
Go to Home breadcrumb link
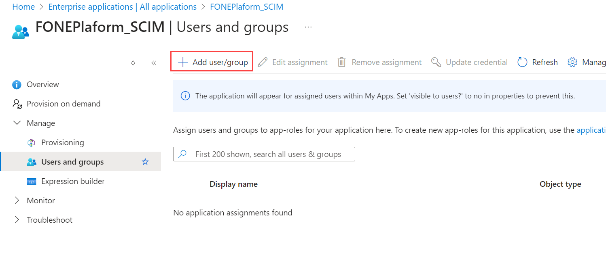23,7
